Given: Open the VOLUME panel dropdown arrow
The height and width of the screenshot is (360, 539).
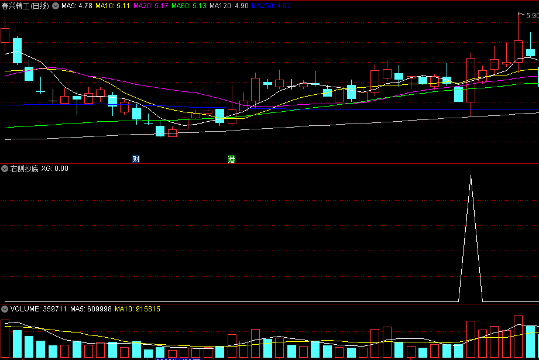Looking at the screenshot, I should [5, 308].
